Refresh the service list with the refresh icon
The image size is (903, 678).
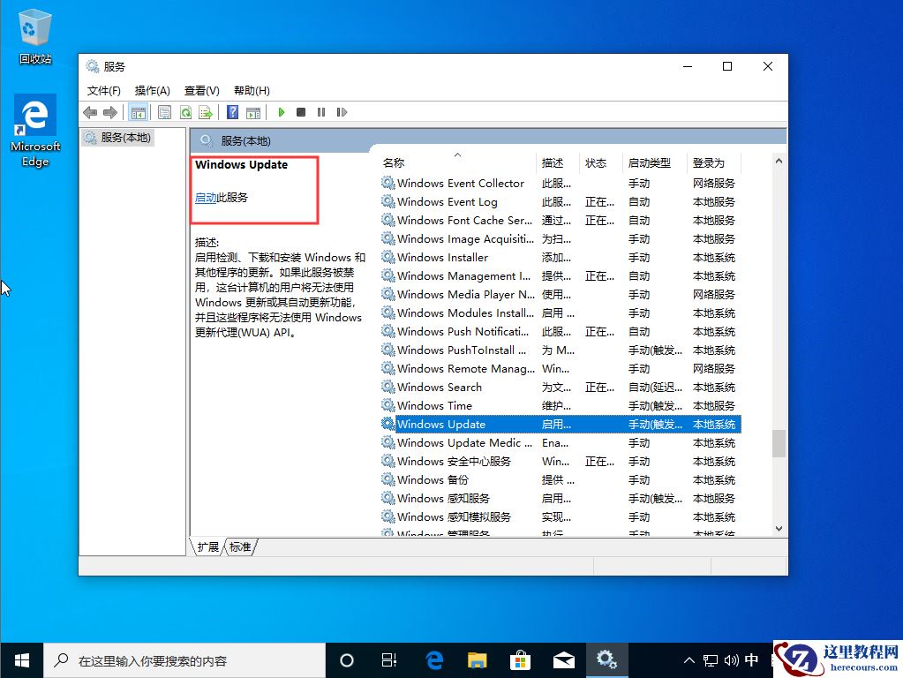tap(185, 112)
